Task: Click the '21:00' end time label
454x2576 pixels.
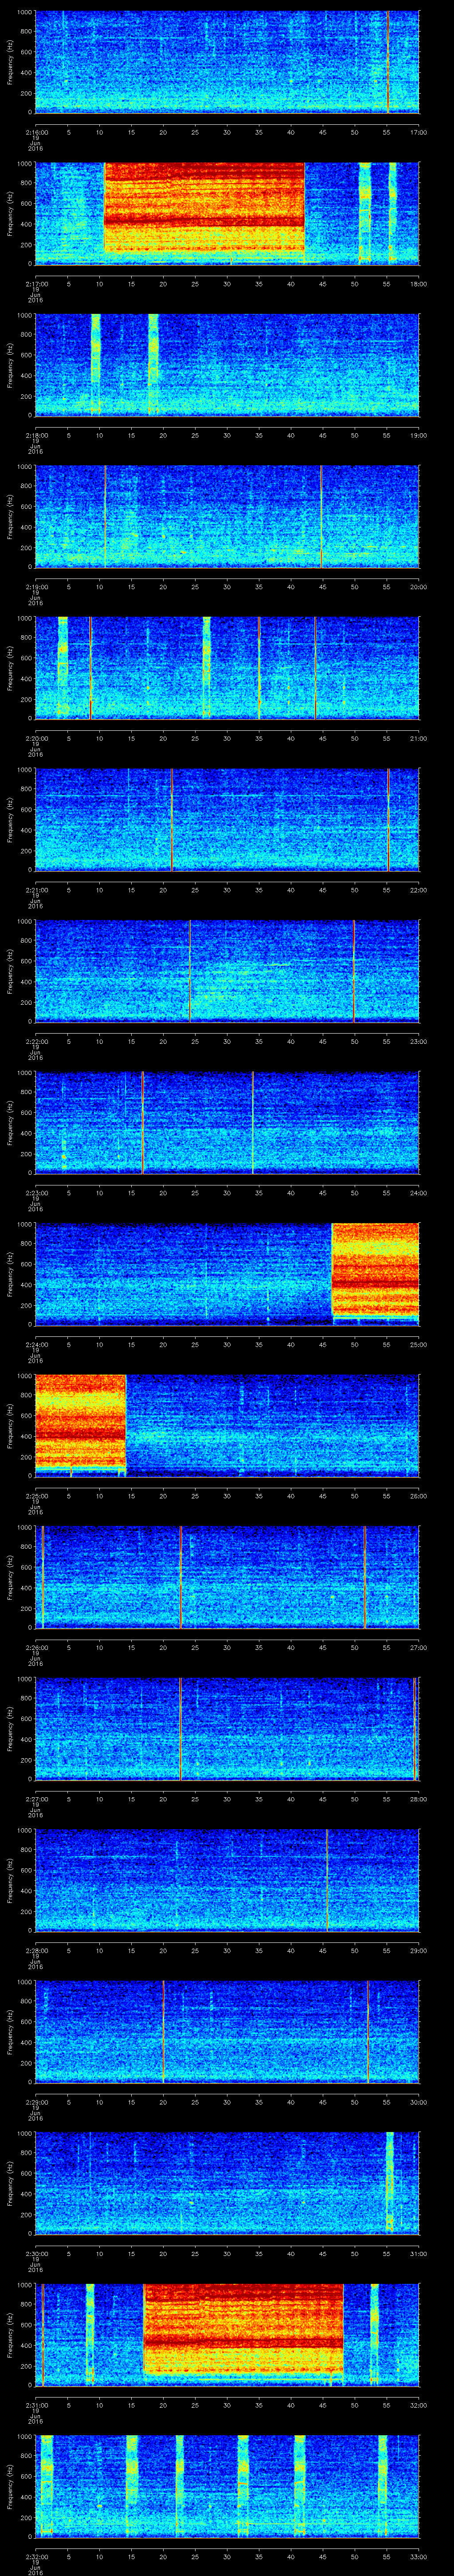Action: coord(418,738)
